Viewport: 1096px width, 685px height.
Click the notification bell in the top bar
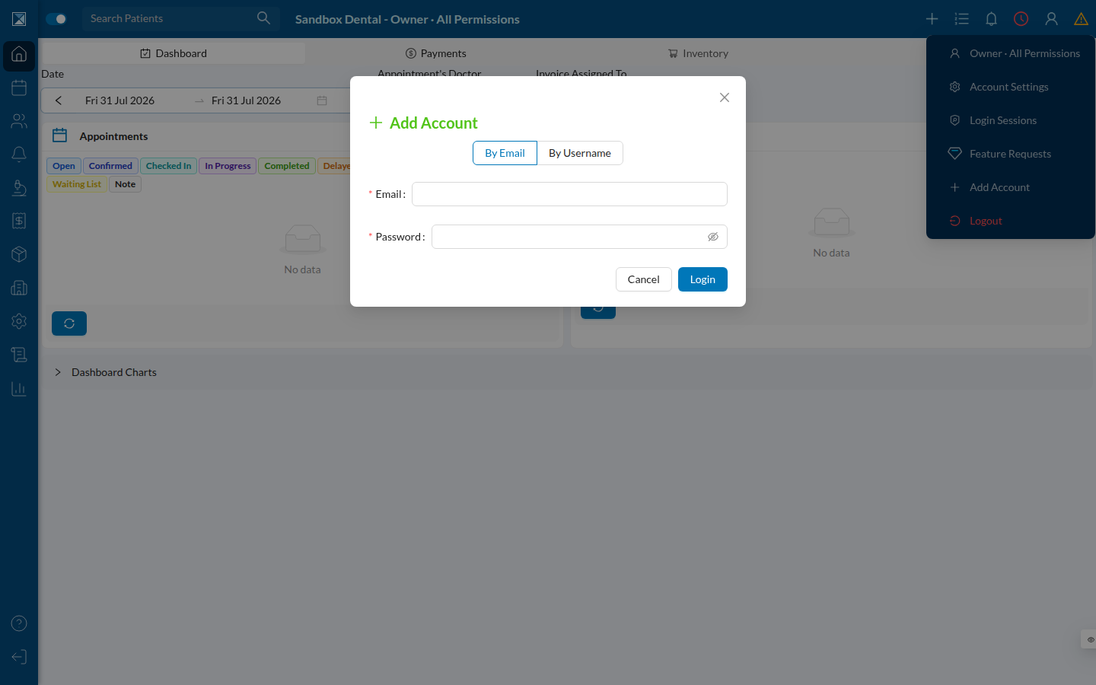pos(991,19)
